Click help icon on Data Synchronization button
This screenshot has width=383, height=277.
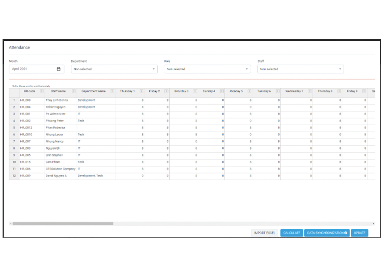pos(346,233)
